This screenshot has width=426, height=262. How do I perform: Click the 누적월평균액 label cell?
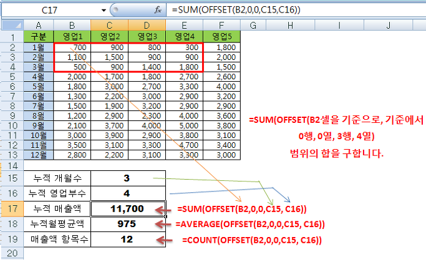[57, 224]
